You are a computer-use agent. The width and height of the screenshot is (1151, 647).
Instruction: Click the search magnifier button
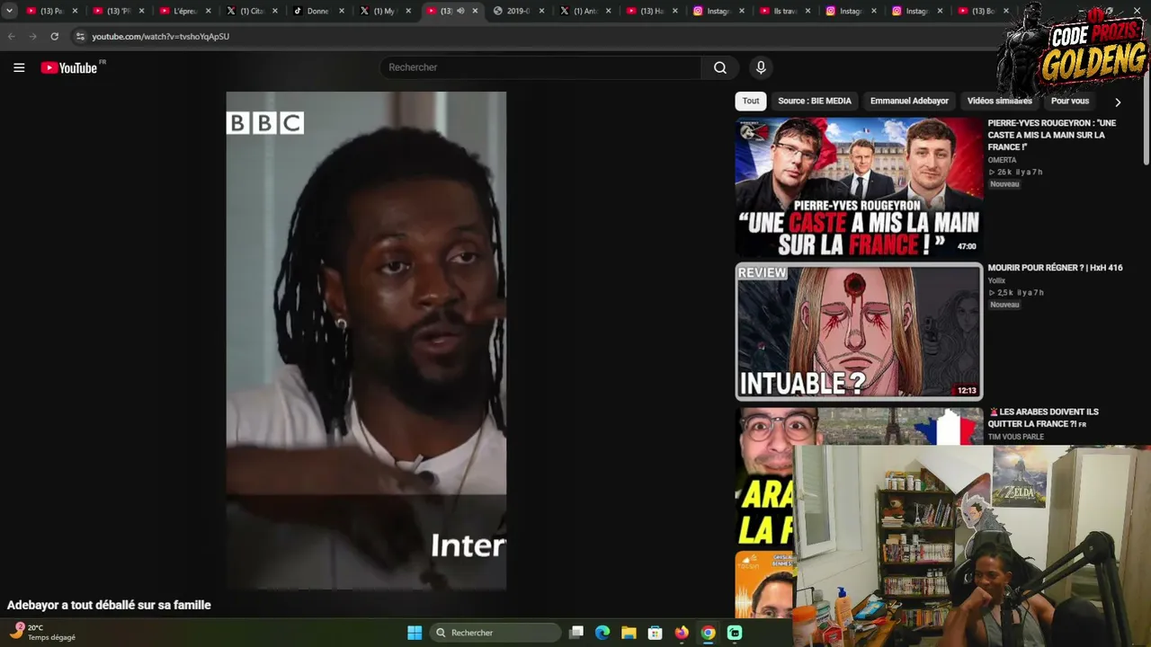pos(720,67)
